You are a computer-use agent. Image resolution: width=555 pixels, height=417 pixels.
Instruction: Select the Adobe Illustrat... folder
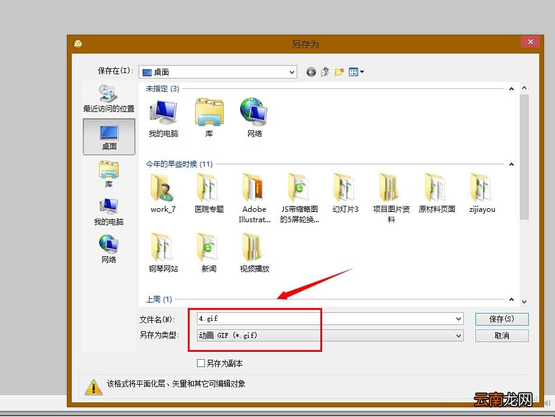255,198
